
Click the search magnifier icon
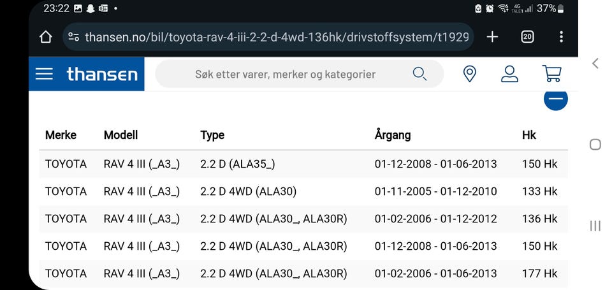pos(419,74)
